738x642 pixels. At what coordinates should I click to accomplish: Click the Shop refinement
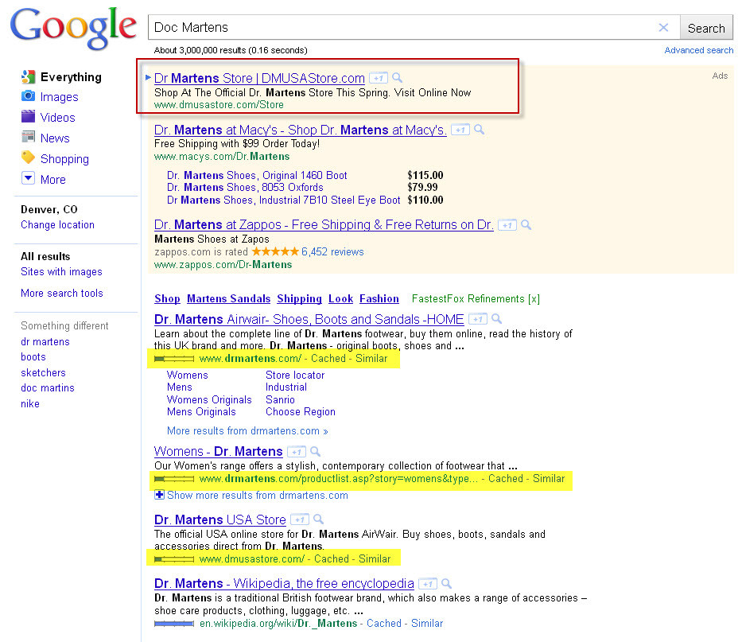point(167,299)
